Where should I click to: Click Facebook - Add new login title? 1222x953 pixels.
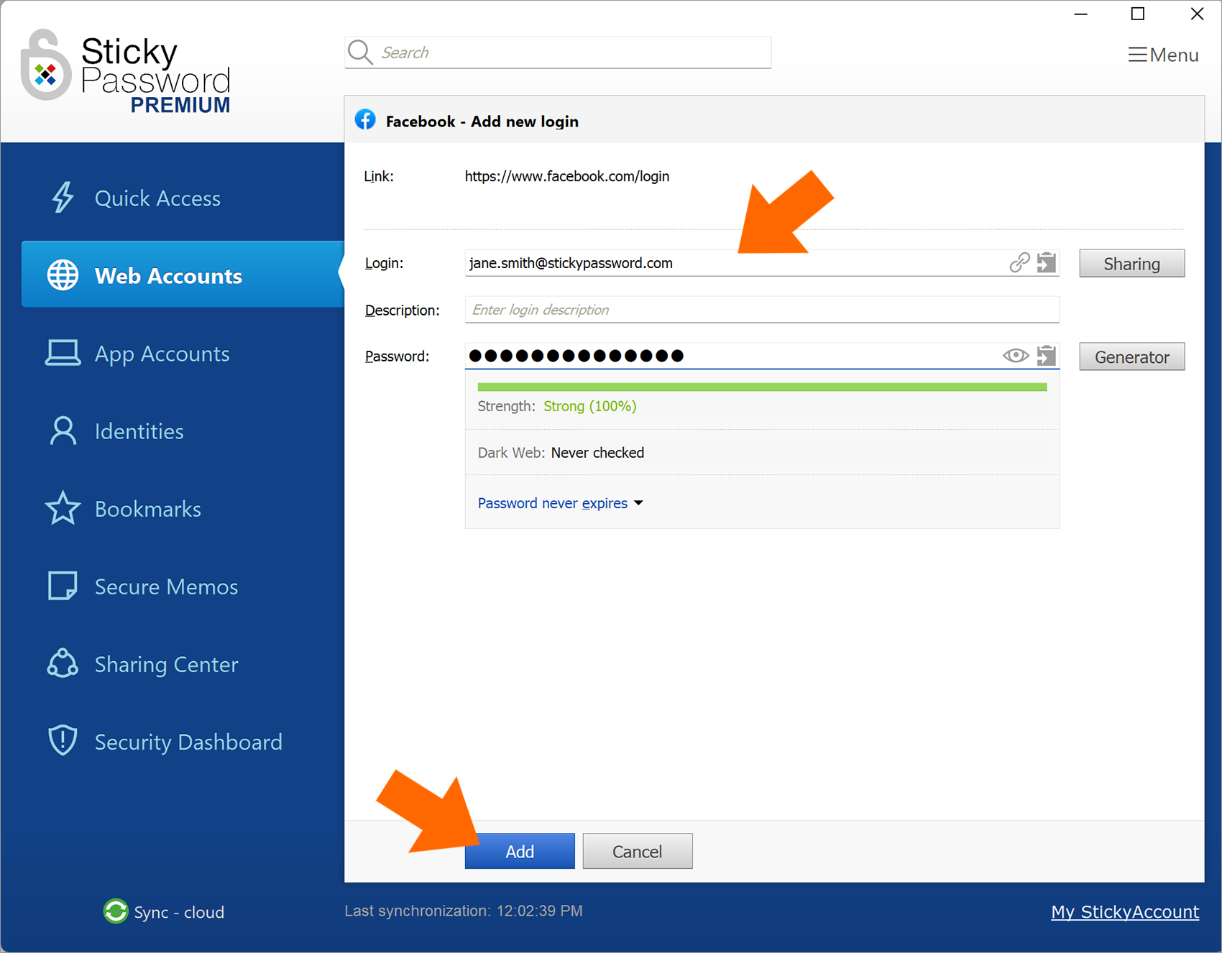click(482, 121)
